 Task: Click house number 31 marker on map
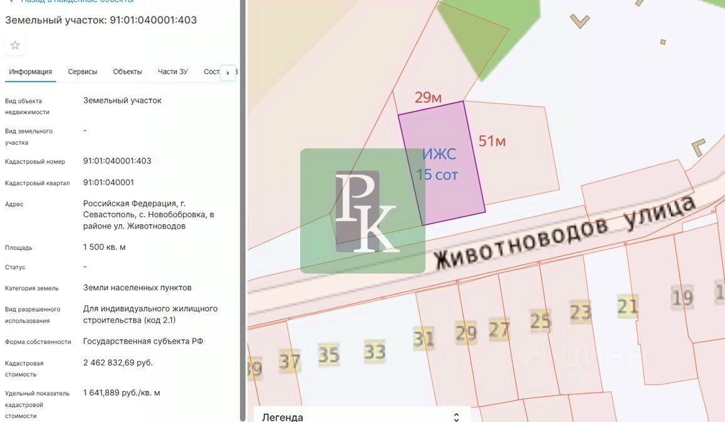tap(424, 339)
